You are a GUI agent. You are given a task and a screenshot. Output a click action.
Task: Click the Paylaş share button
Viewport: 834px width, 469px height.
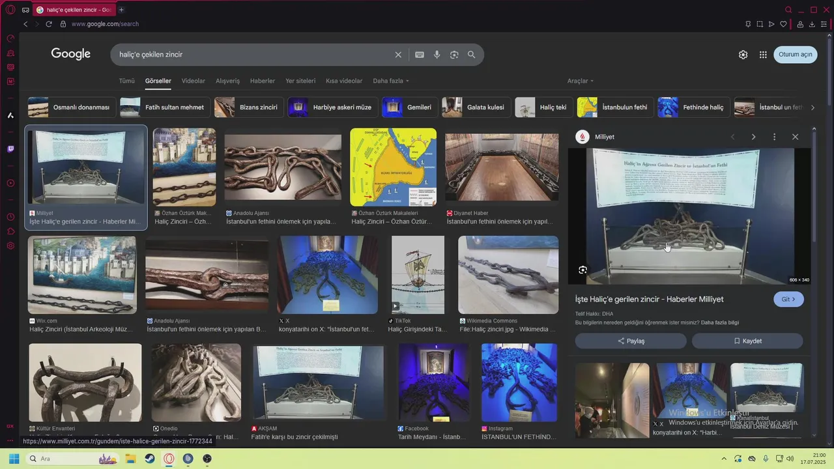click(631, 341)
